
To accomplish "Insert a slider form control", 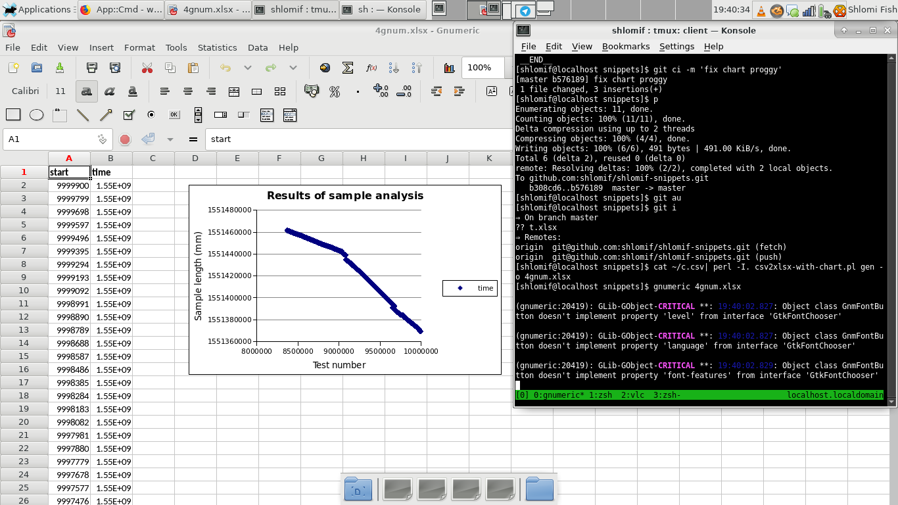I will pyautogui.click(x=244, y=115).
